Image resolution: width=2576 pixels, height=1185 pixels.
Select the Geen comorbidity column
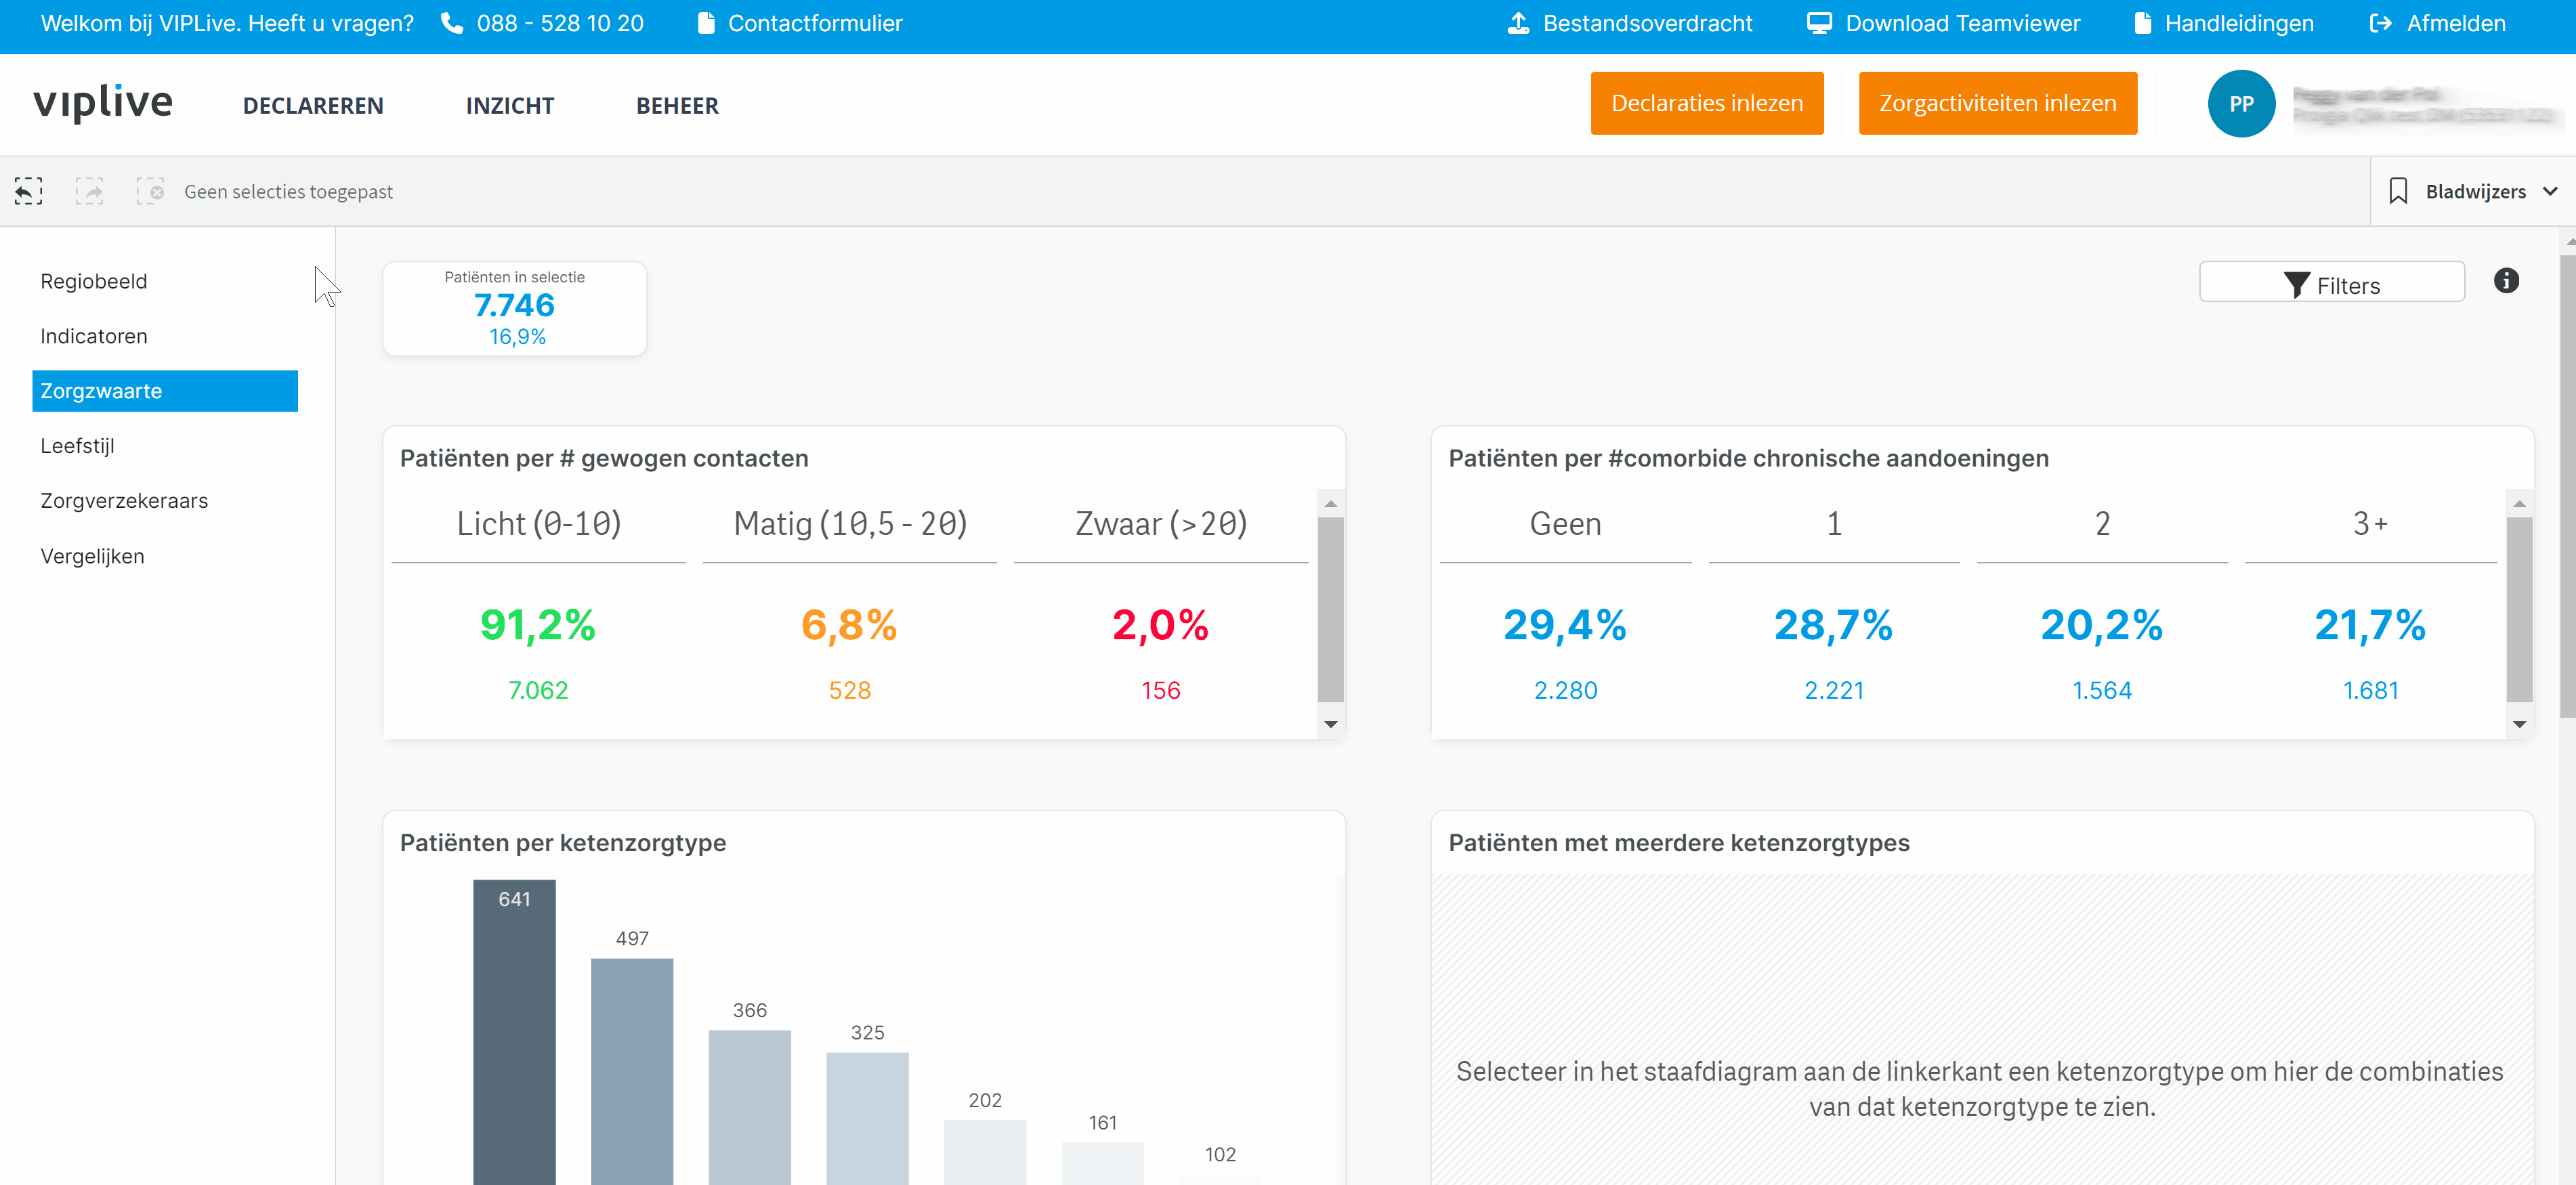coord(1565,524)
